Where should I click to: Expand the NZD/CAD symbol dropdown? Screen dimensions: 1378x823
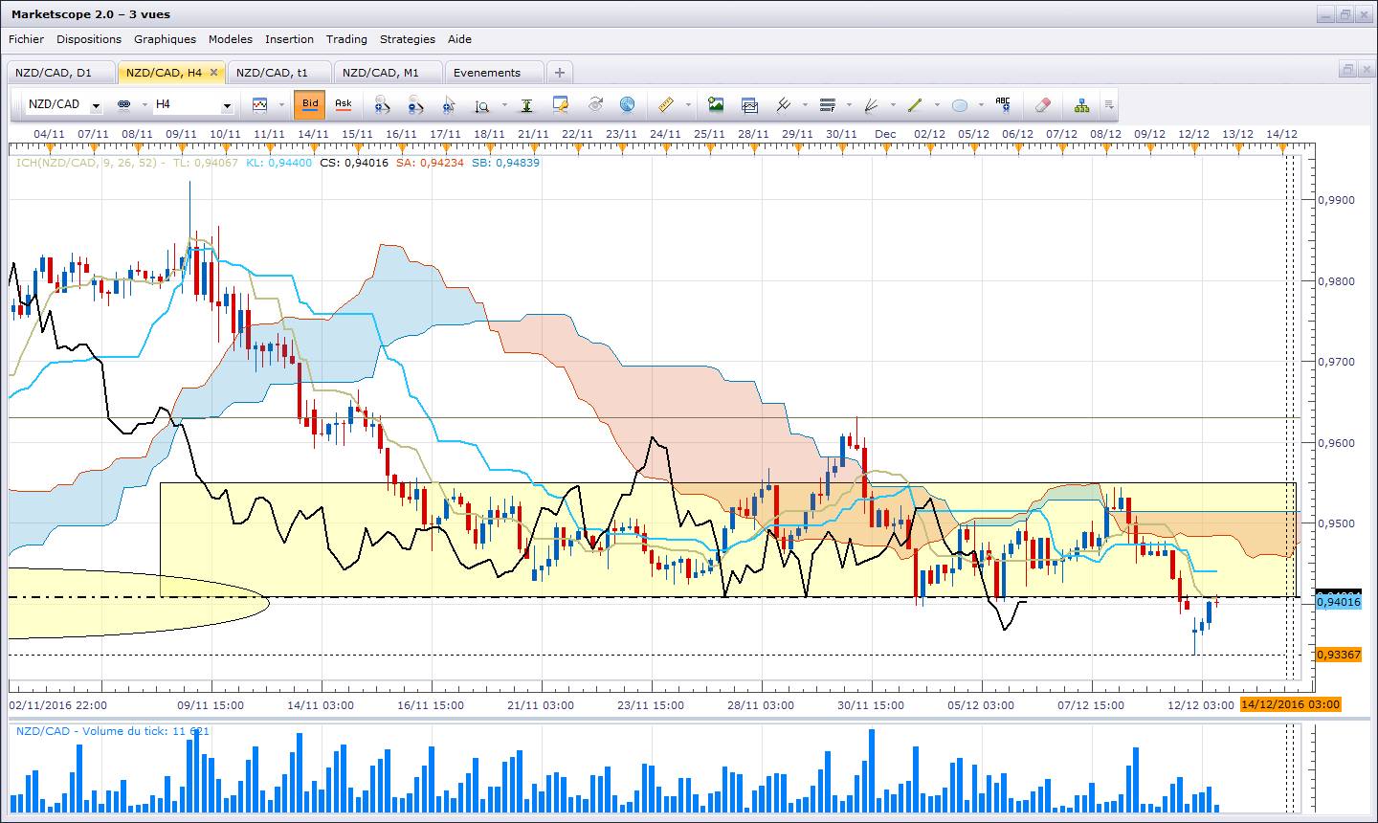[96, 105]
